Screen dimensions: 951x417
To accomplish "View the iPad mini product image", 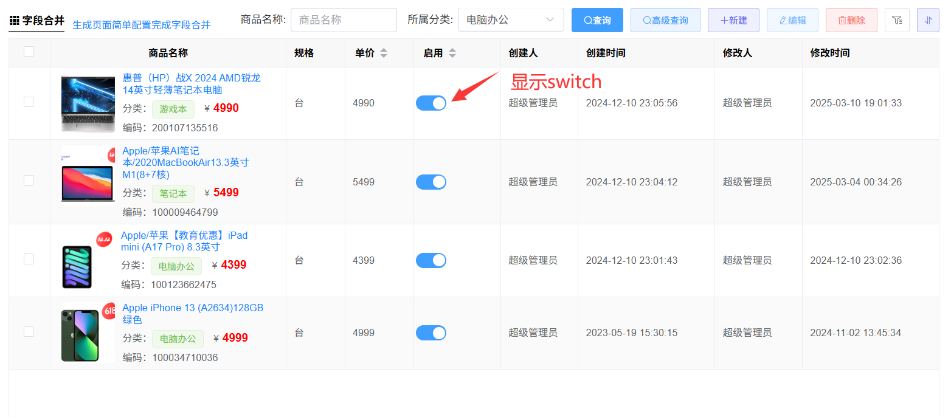I will click(87, 260).
